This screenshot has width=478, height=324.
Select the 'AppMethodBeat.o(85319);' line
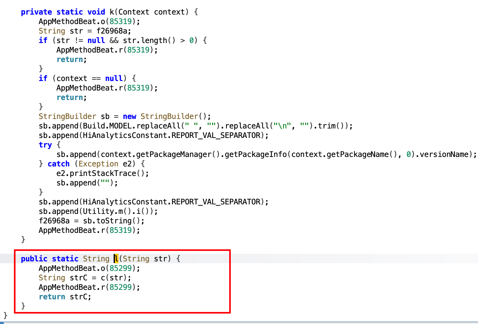pyautogui.click(x=89, y=22)
